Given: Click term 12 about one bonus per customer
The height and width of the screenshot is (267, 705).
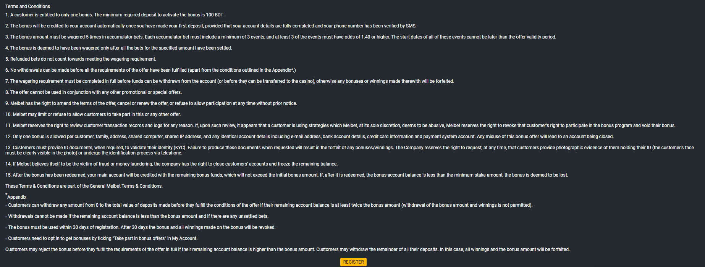Looking at the screenshot, I should coord(309,137).
